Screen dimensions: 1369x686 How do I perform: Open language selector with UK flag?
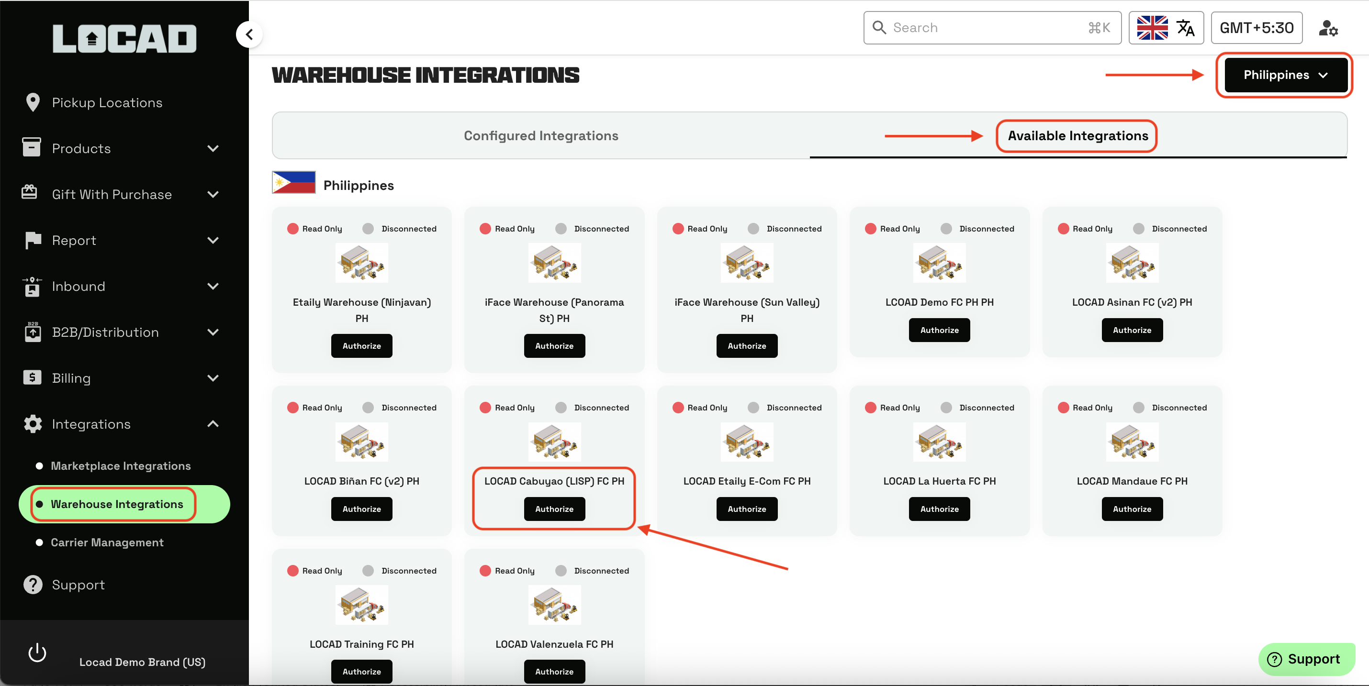pos(1166,28)
